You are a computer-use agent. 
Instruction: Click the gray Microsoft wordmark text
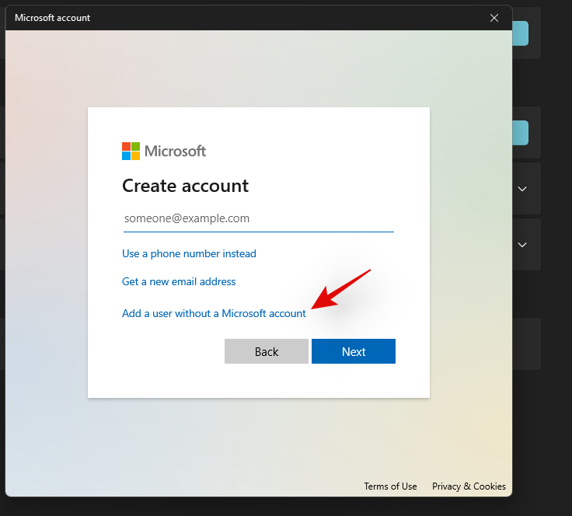175,151
